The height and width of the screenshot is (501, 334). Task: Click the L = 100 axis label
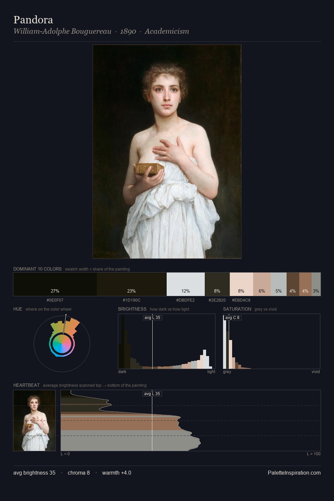click(x=314, y=454)
